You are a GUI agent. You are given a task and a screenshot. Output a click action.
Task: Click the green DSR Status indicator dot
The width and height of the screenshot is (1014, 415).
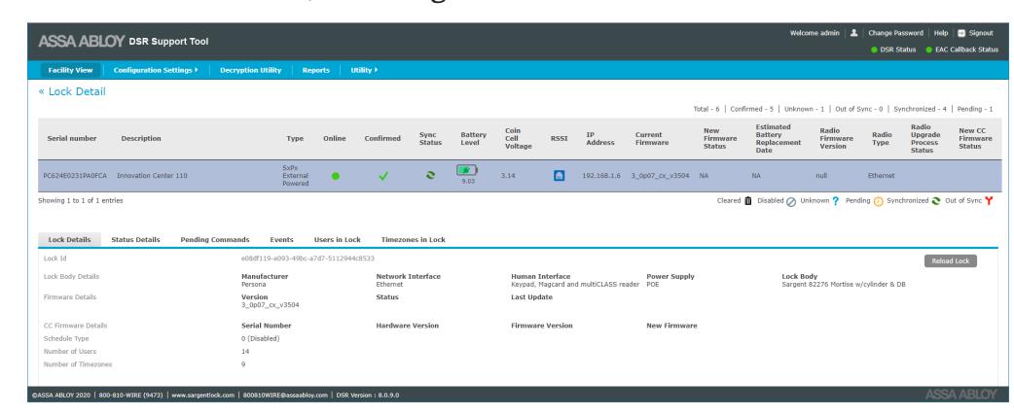coord(874,50)
